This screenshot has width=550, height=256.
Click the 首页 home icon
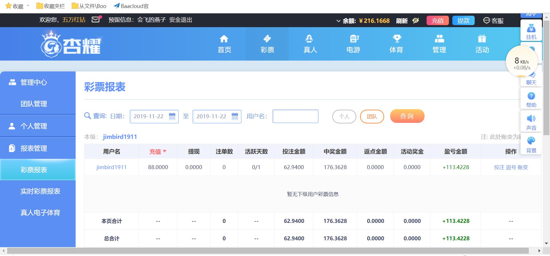[224, 39]
